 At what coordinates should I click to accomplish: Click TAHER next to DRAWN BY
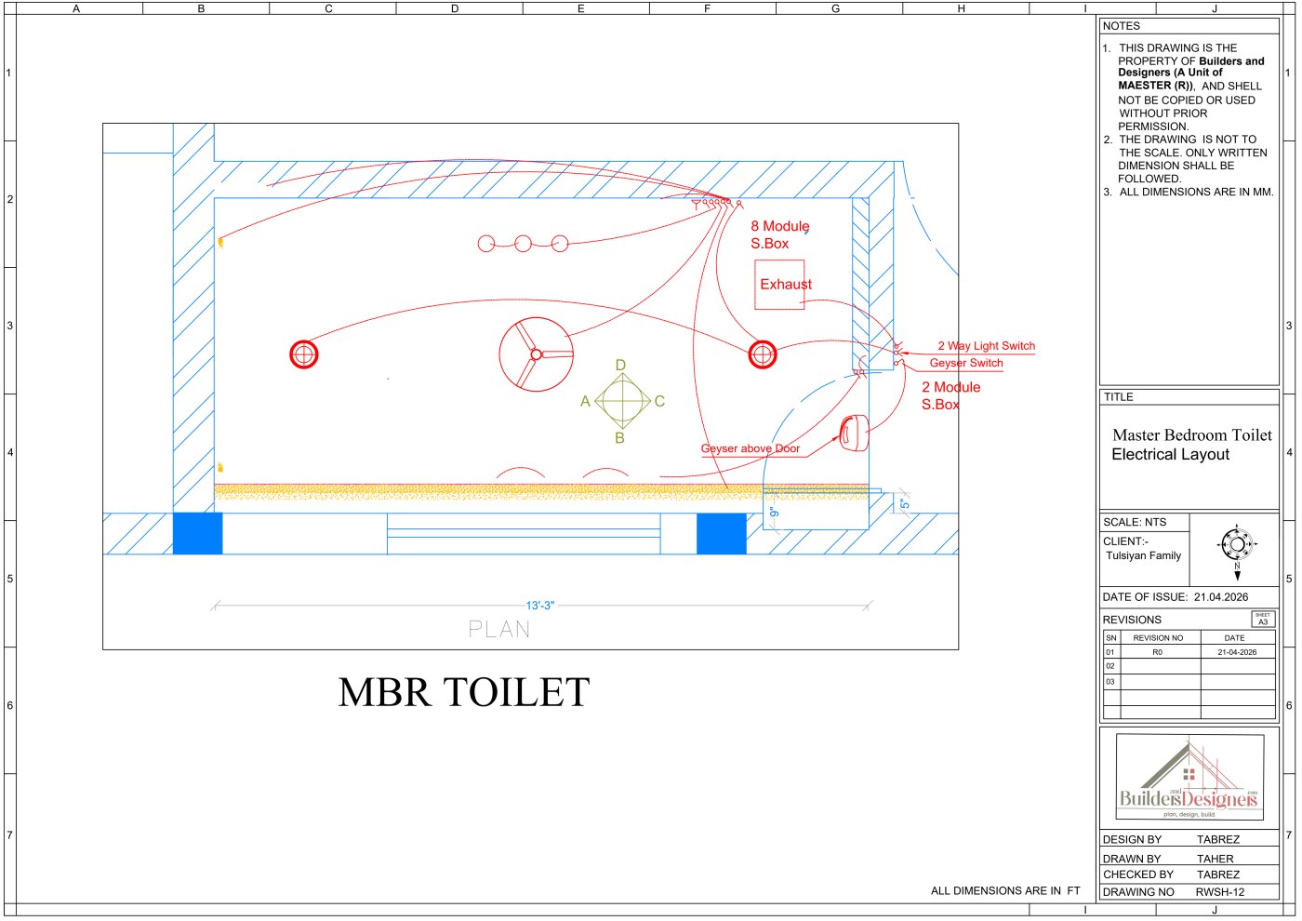(1216, 860)
